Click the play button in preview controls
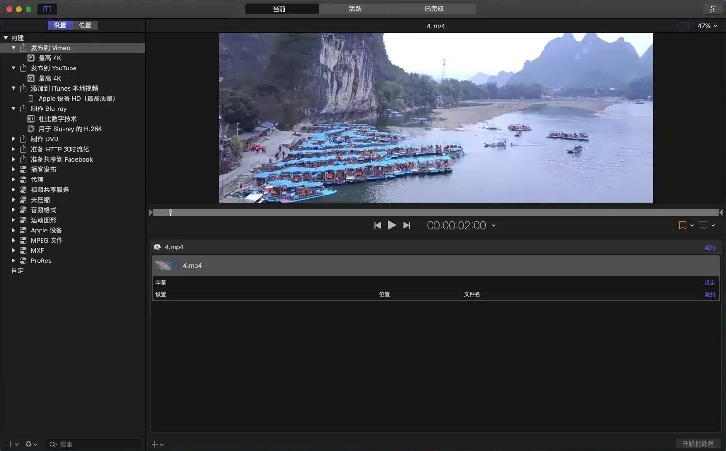 [391, 225]
